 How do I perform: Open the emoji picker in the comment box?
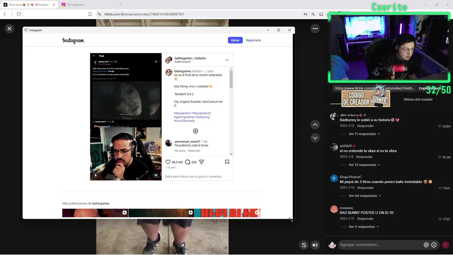(x=434, y=245)
